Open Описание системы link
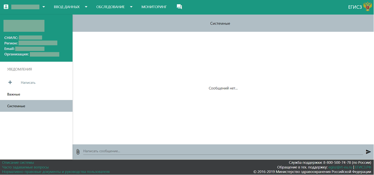The width and height of the screenshot is (374, 175). (x=18, y=162)
